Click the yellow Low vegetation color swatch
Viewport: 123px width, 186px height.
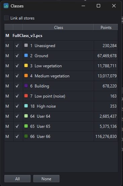click(26, 65)
